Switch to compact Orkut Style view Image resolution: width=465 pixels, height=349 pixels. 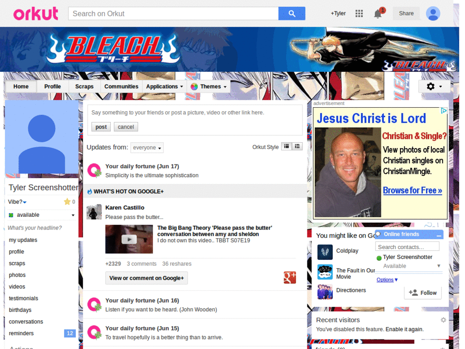(x=287, y=146)
